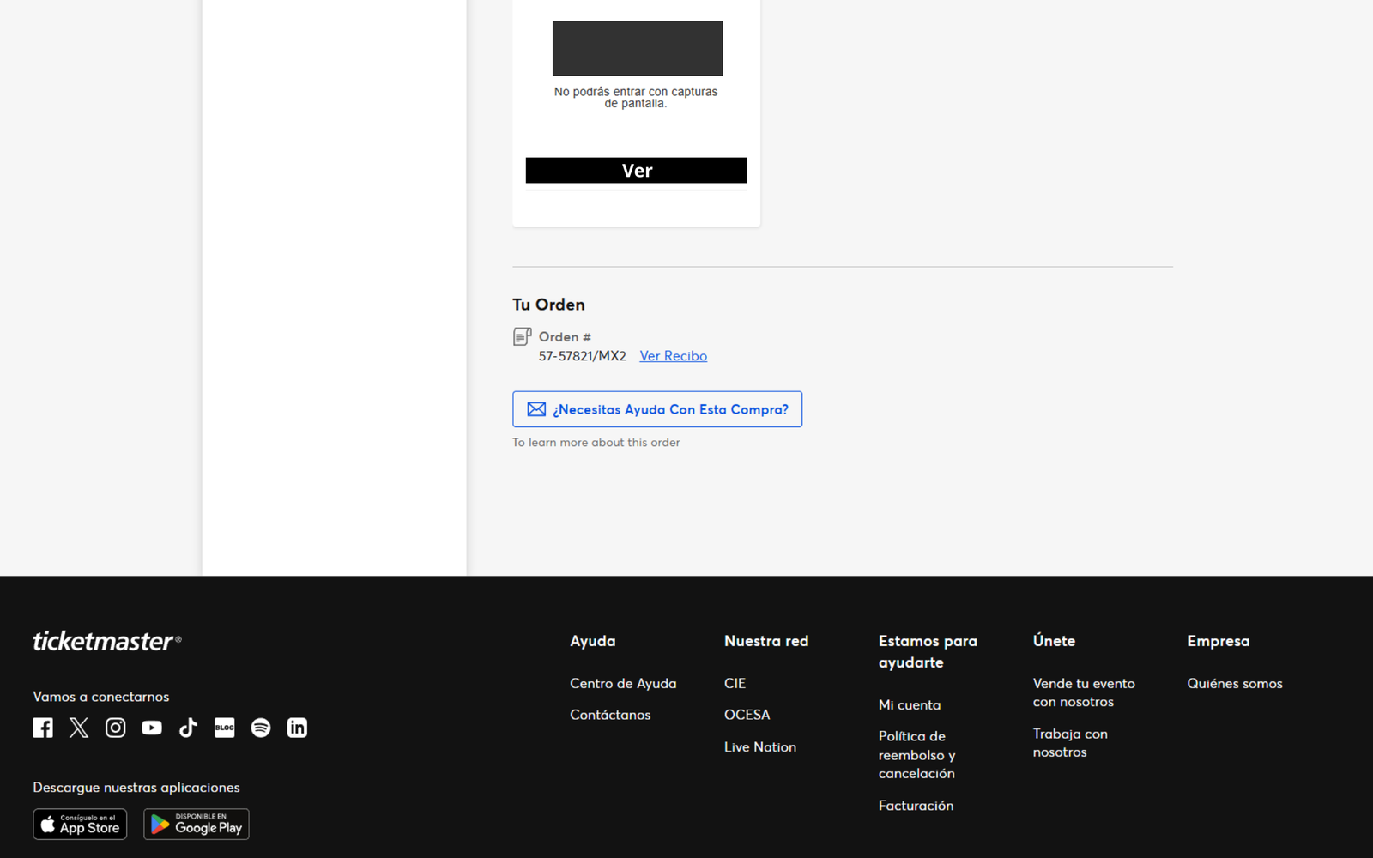Screen dimensions: 1373x858
Task: Select the Facturación footer link
Action: [x=916, y=806]
